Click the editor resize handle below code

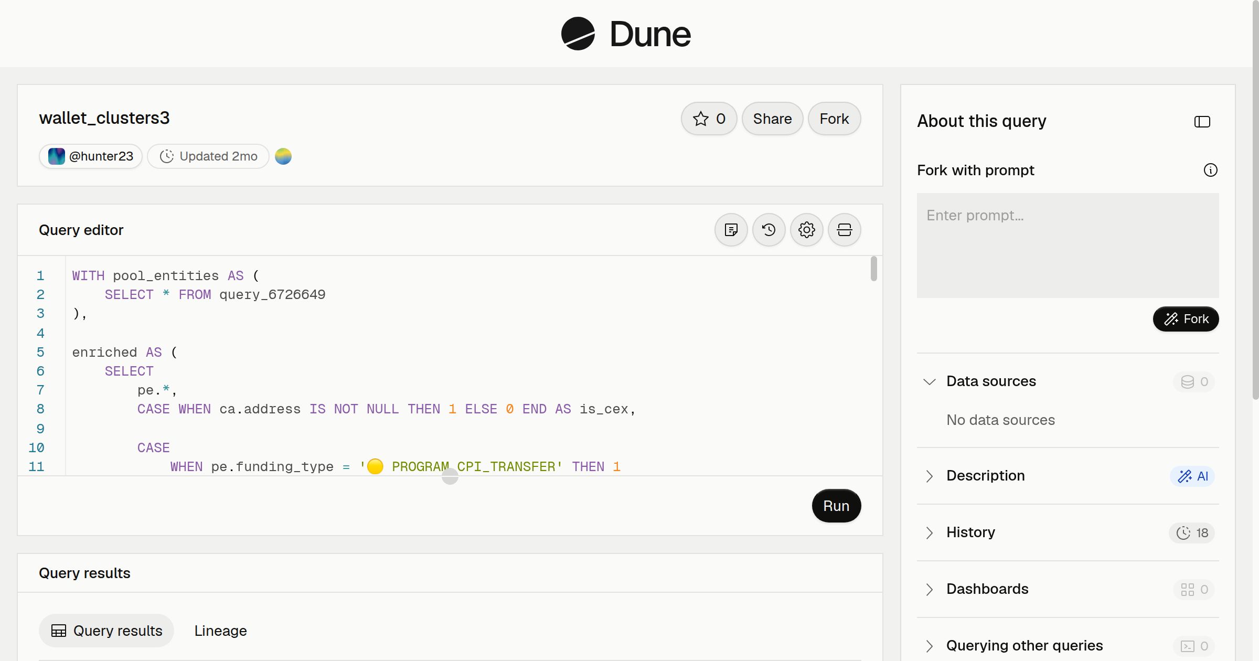point(450,476)
